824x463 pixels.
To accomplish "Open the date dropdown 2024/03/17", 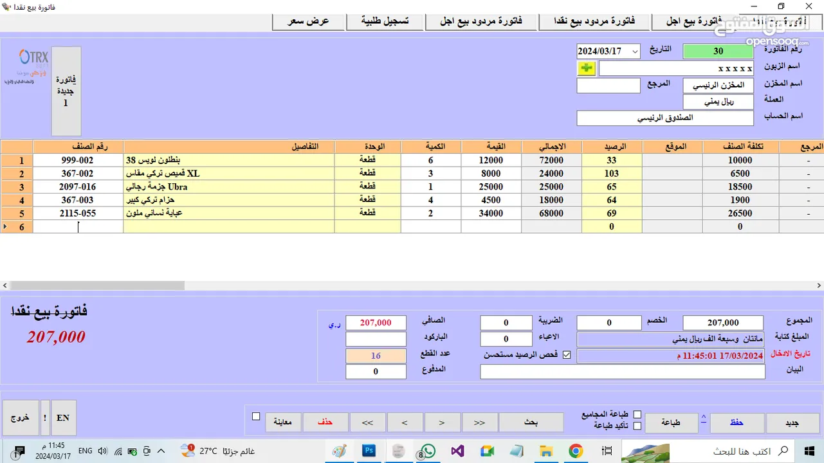I will (x=635, y=51).
